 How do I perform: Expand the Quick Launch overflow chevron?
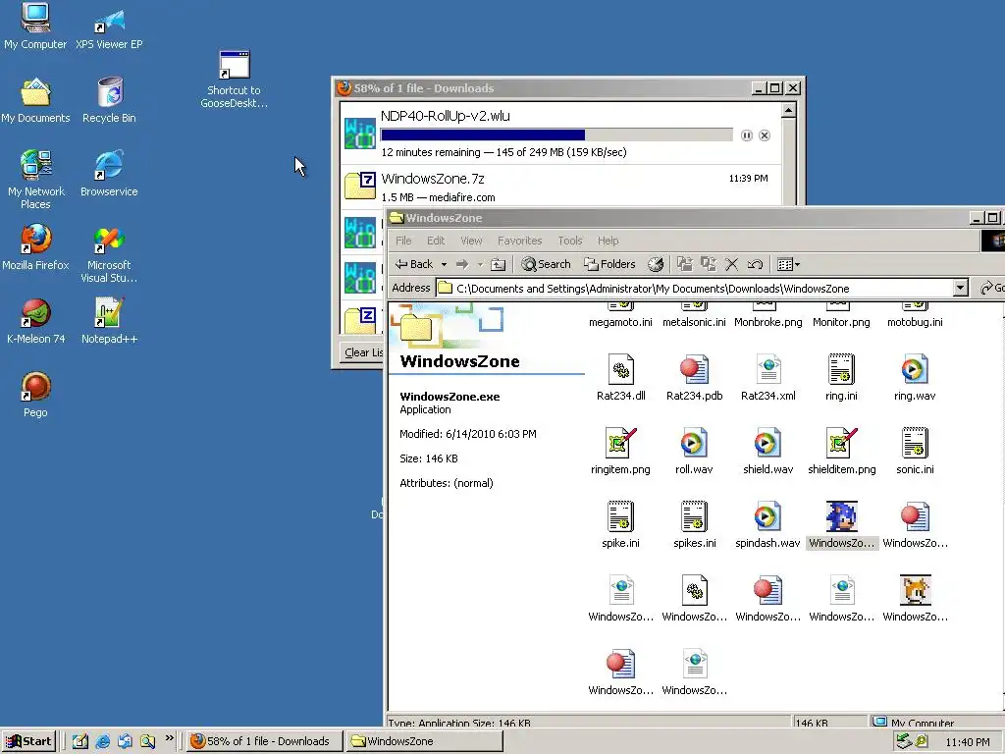tap(169, 738)
